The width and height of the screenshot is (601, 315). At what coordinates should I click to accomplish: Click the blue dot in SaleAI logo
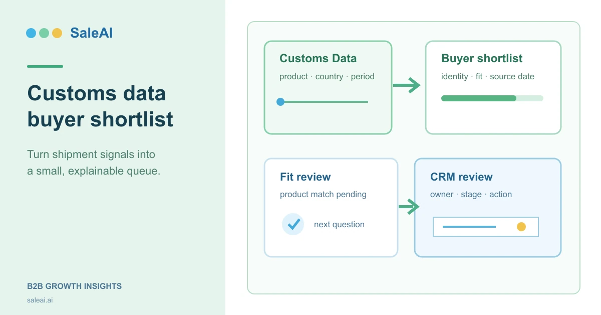pyautogui.click(x=31, y=33)
